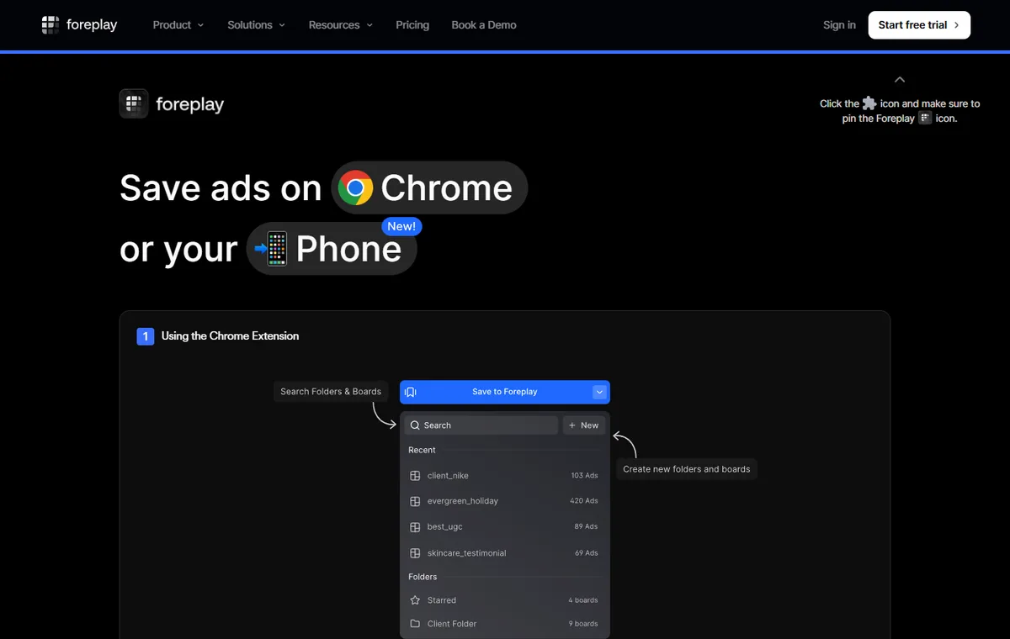Click the 69 Ads count
This screenshot has height=639, width=1010.
586,553
